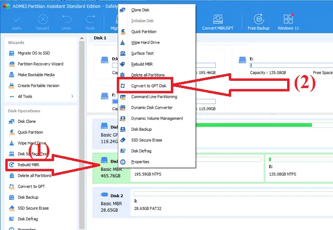Expand the All Tools chevron
This screenshot has width=333, height=230.
tap(72, 96)
